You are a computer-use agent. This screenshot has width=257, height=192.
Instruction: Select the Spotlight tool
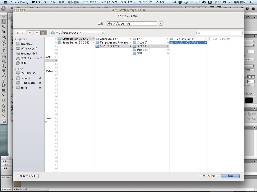[x=4, y=85]
